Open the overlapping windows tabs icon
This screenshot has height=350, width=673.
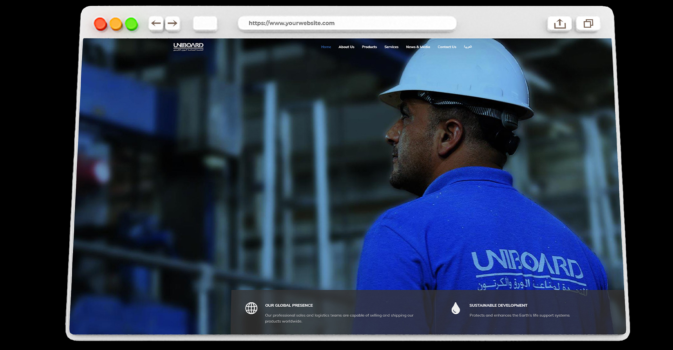588,23
